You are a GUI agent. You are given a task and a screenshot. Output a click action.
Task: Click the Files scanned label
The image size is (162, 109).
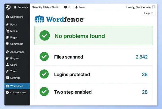point(69,57)
